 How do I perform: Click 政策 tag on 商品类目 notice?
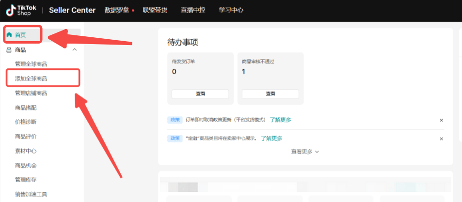pos(175,139)
